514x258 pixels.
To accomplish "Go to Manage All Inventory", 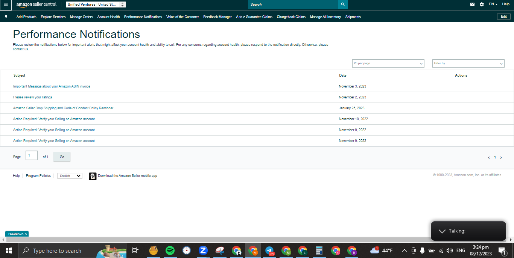I will (x=325, y=17).
